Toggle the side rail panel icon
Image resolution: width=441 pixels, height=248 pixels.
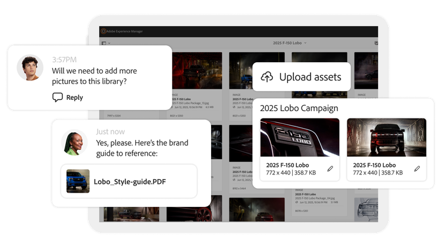point(103,43)
